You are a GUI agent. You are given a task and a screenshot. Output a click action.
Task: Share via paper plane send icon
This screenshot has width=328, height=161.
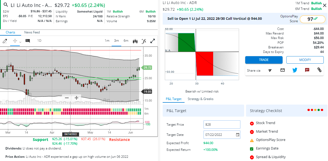click(x=270, y=70)
